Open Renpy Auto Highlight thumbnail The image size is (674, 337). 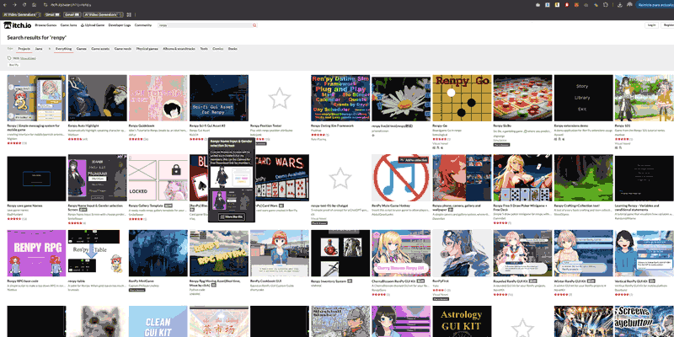tap(98, 98)
